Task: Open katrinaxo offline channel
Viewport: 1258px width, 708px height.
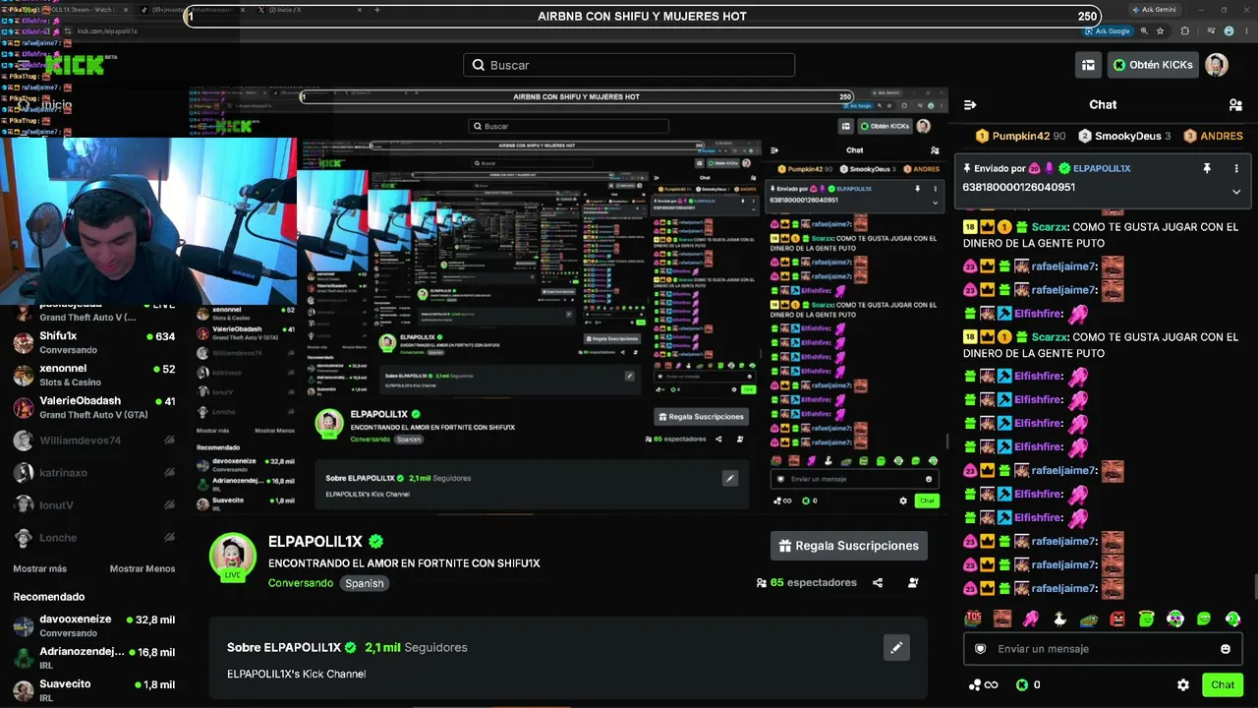Action: (x=94, y=473)
